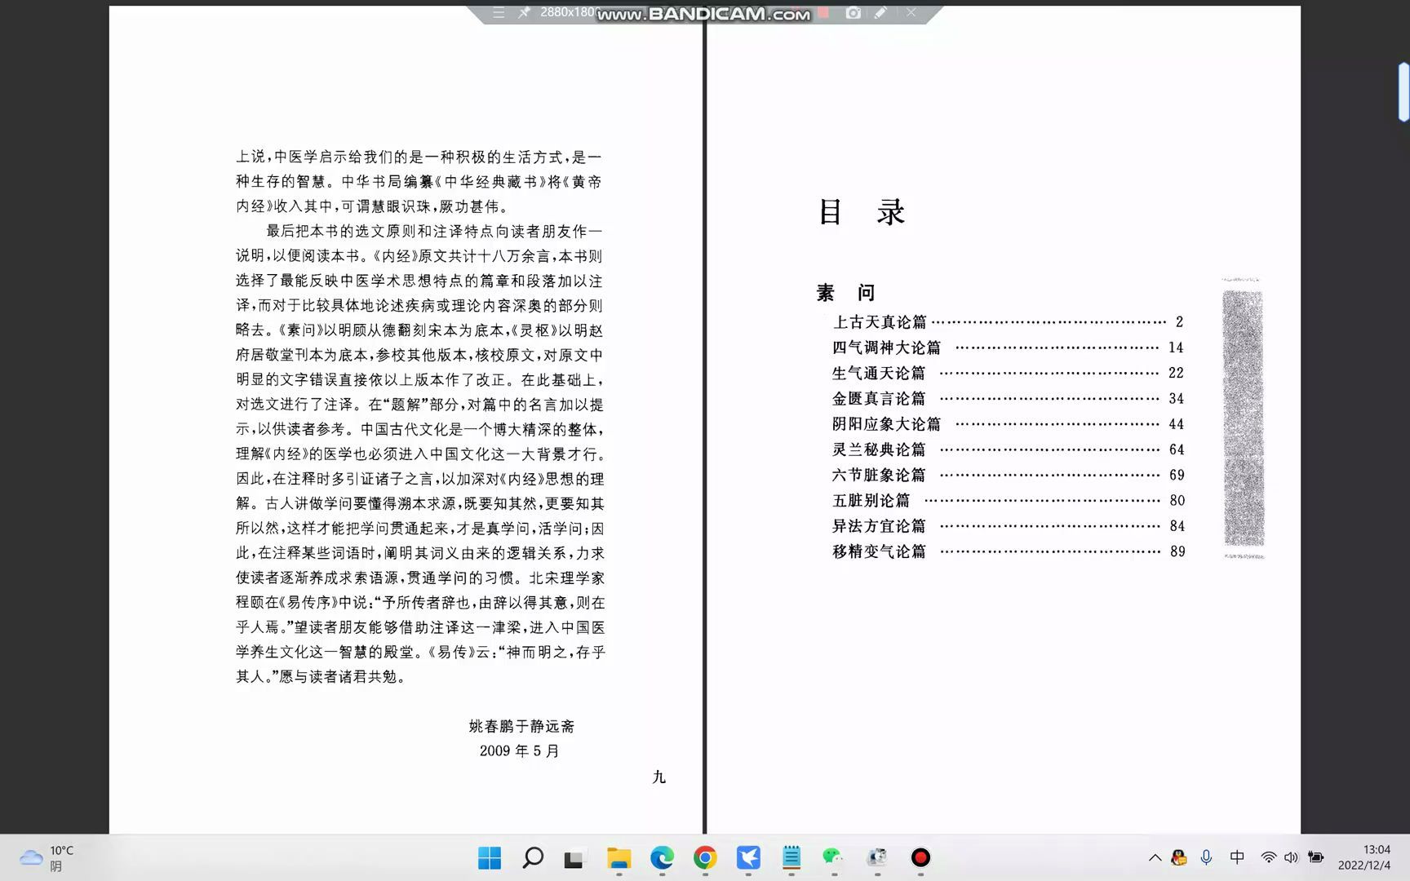Click the microphone tray icon
The width and height of the screenshot is (1410, 881).
click(1206, 857)
